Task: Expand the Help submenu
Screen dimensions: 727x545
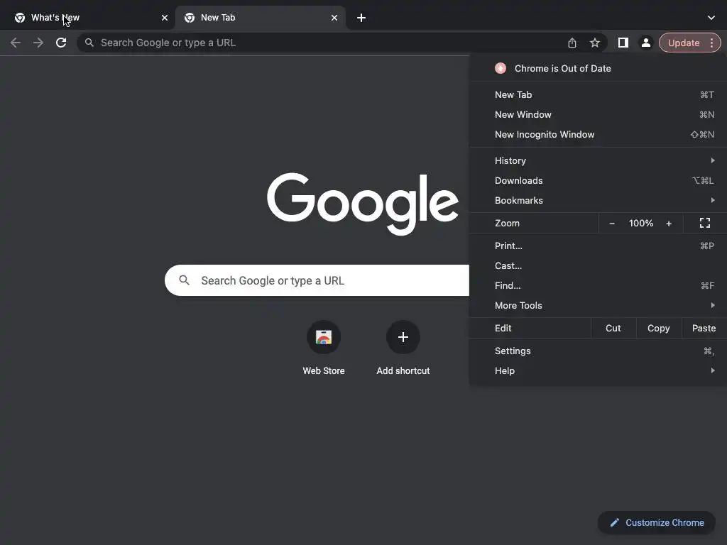Action: [598, 370]
